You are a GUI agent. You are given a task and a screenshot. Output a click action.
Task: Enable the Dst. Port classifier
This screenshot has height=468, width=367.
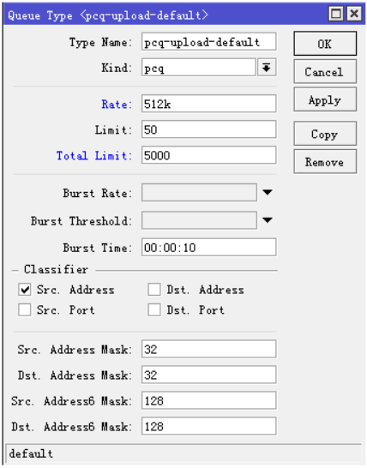click(x=154, y=309)
